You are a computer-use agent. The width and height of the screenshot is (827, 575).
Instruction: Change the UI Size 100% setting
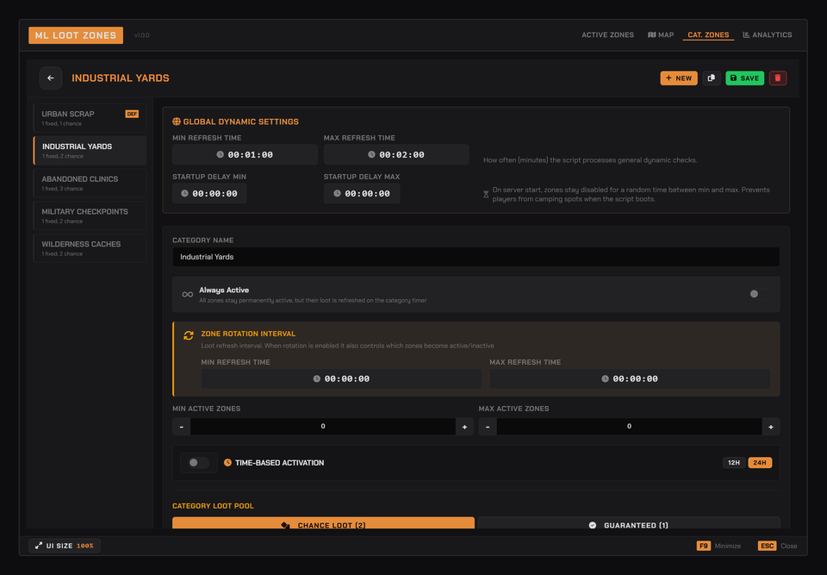(65, 546)
